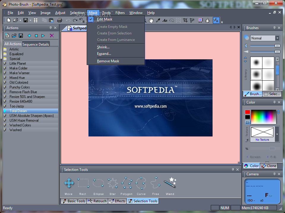Select the Curve selection tool
This screenshot has width=285, height=213.
[x=141, y=183]
